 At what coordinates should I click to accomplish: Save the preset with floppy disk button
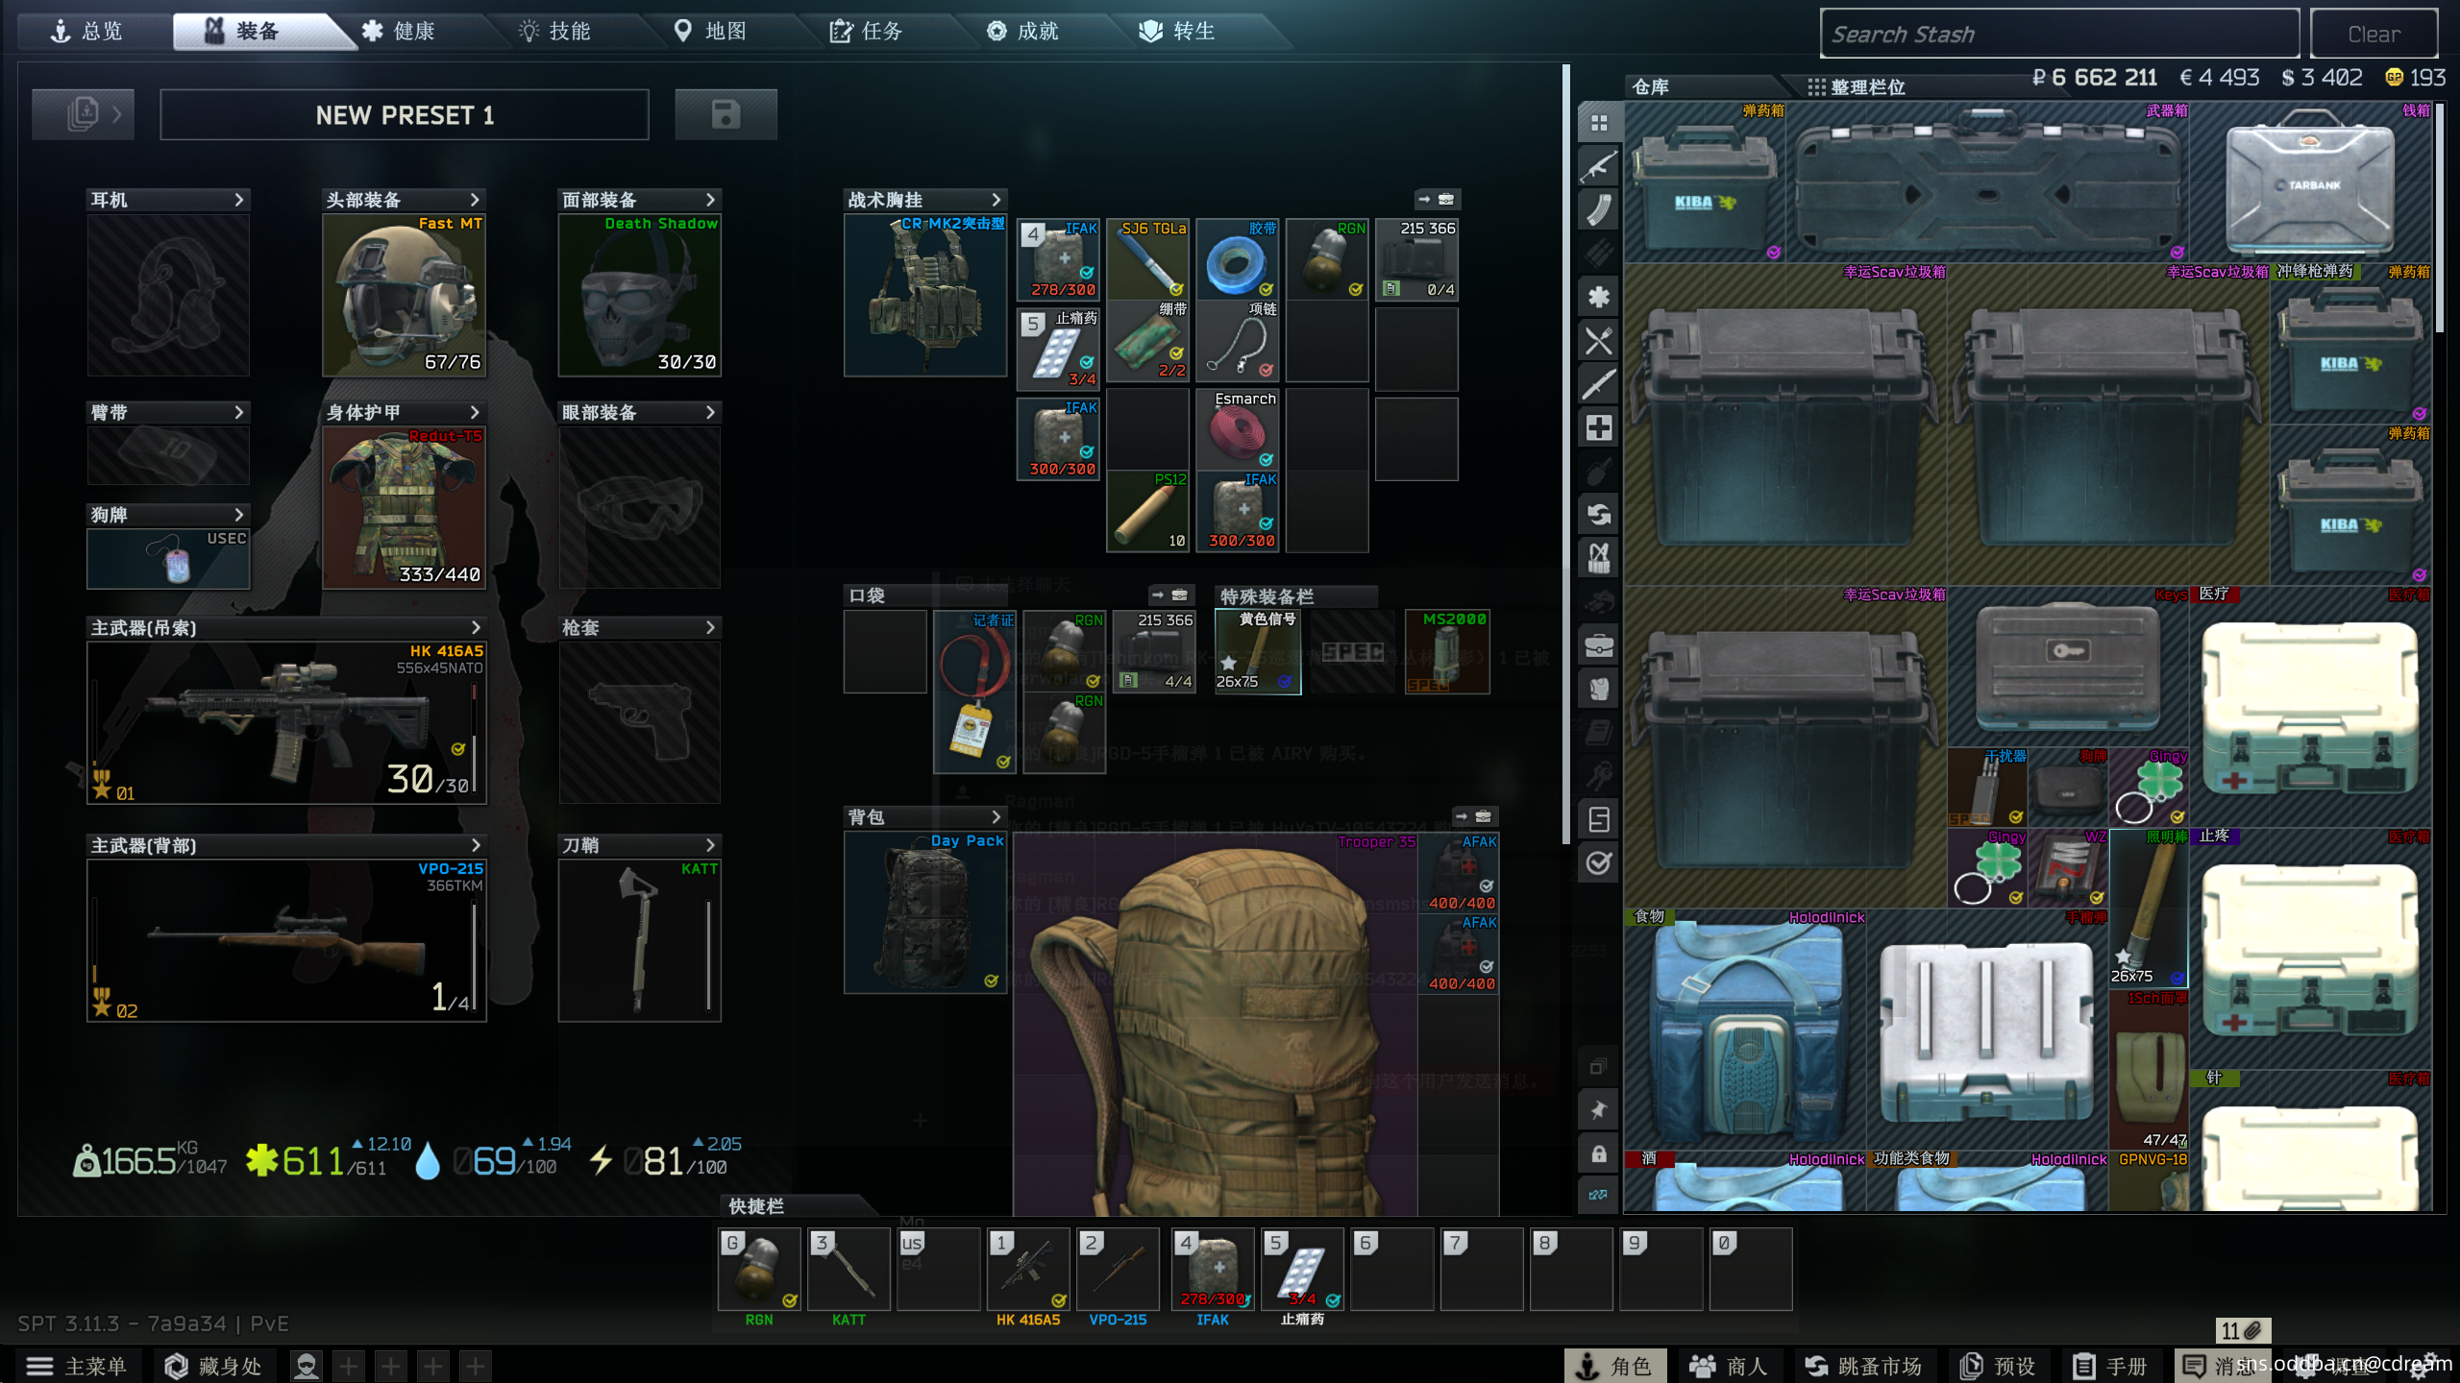[726, 114]
